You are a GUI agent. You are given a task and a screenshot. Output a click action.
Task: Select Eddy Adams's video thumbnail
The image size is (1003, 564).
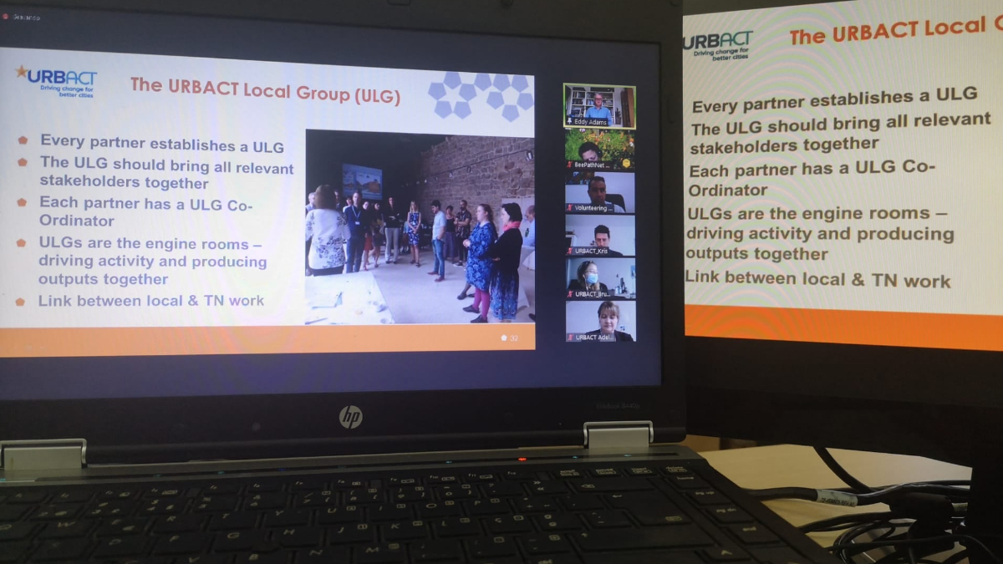[x=599, y=106]
